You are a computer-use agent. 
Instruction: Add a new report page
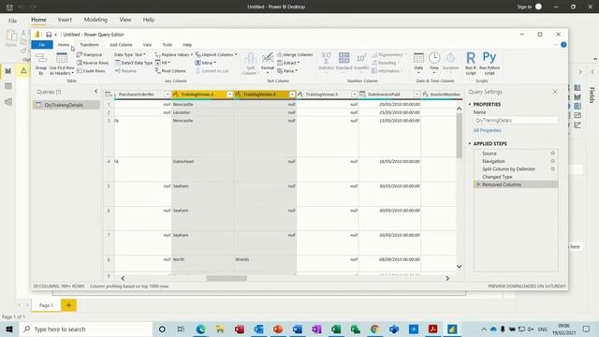click(68, 305)
